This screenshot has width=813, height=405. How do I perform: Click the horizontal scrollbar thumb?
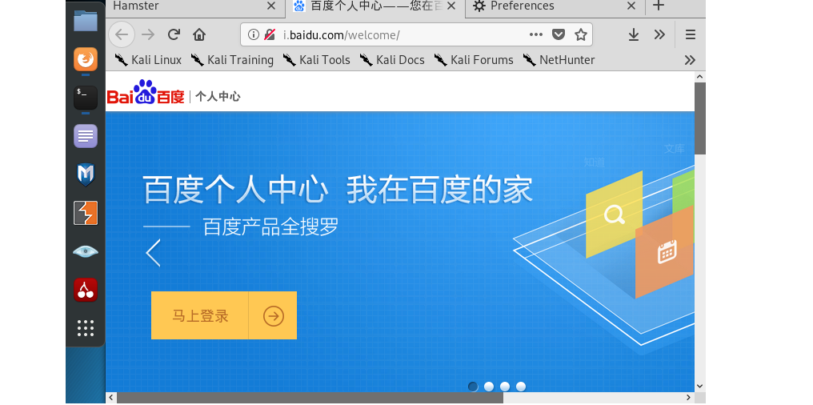pos(310,398)
